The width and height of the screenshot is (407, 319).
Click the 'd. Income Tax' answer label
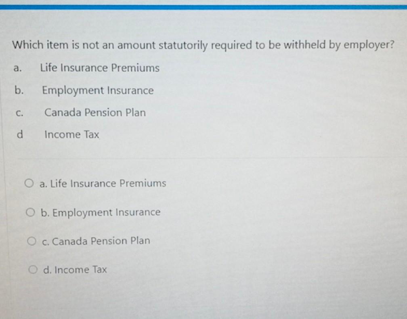coord(75,269)
